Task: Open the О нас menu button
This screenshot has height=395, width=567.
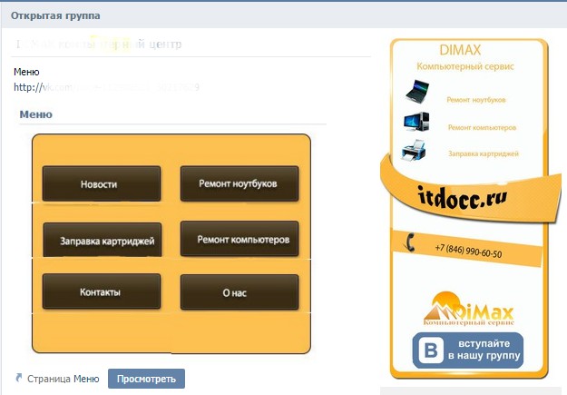Action: (x=240, y=292)
